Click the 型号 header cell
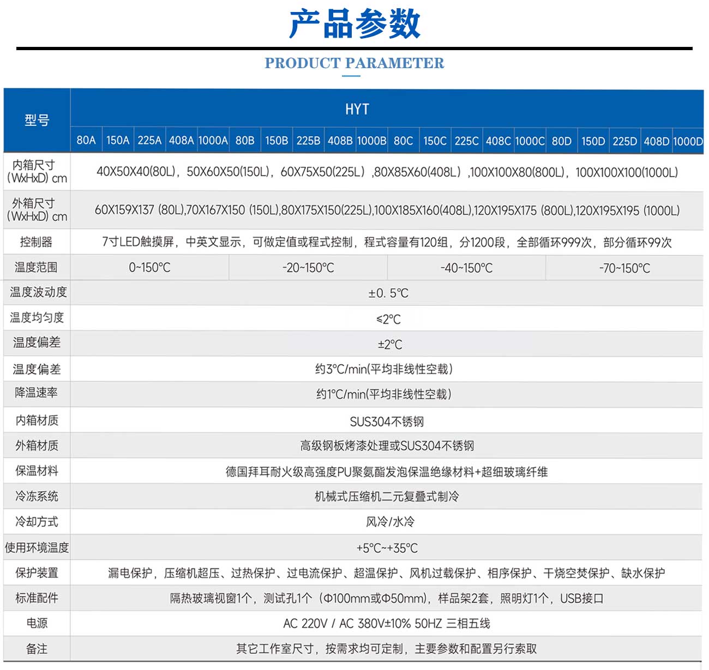The image size is (709, 670). tap(37, 120)
